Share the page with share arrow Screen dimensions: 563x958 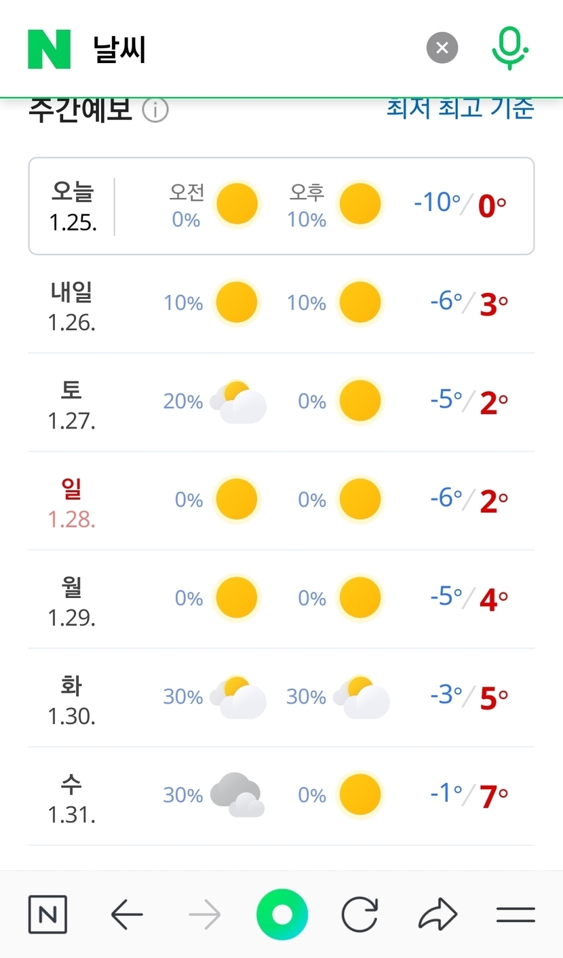tap(438, 915)
